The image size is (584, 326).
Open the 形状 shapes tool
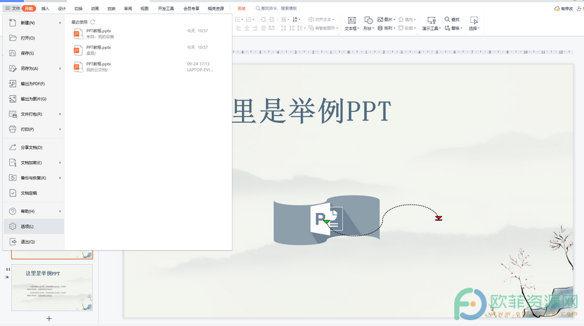pos(369,23)
